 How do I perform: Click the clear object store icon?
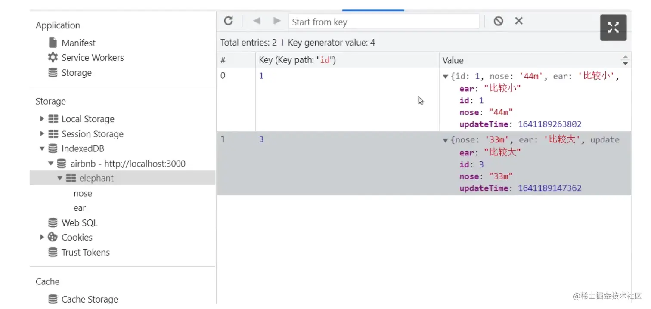[498, 21]
